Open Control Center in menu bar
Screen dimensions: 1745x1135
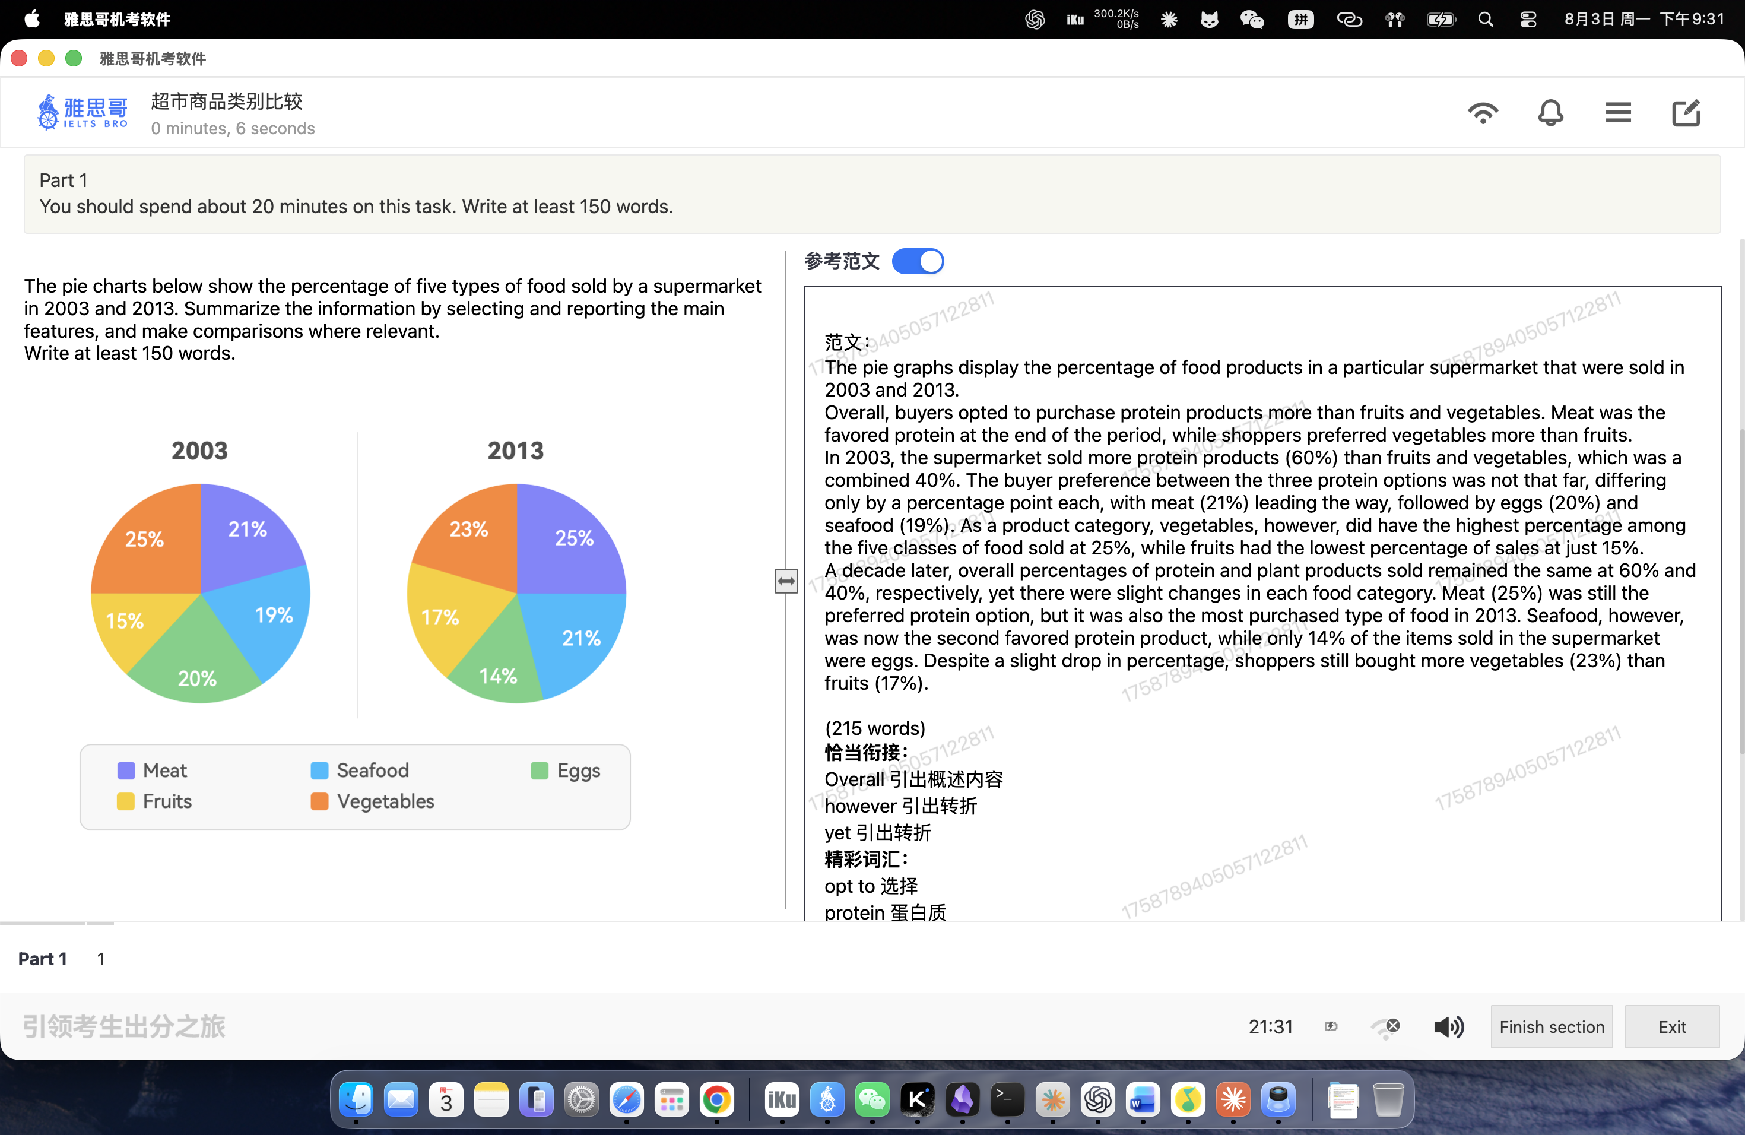1528,19
